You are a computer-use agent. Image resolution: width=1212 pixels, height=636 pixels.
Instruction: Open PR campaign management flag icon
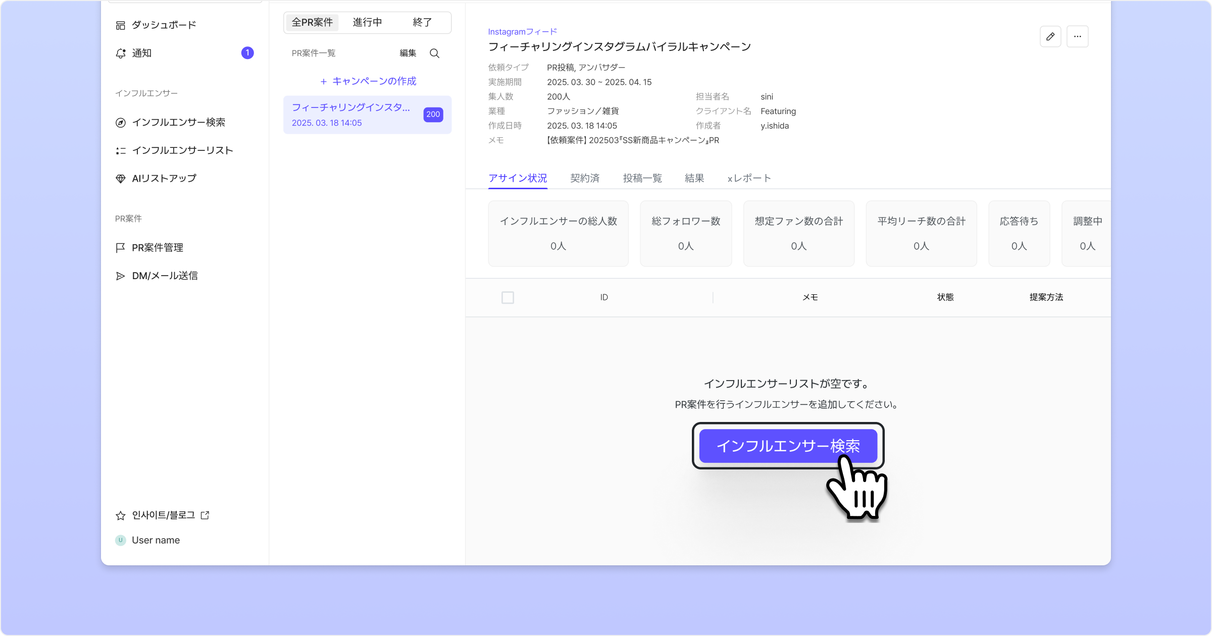tap(120, 248)
